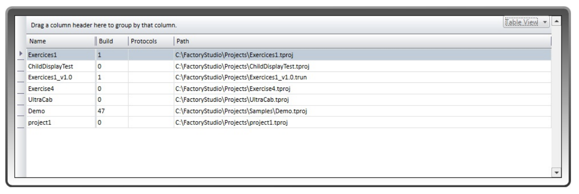Select the ChildDisplayTest project name
The image size is (579, 194).
[x=51, y=66]
